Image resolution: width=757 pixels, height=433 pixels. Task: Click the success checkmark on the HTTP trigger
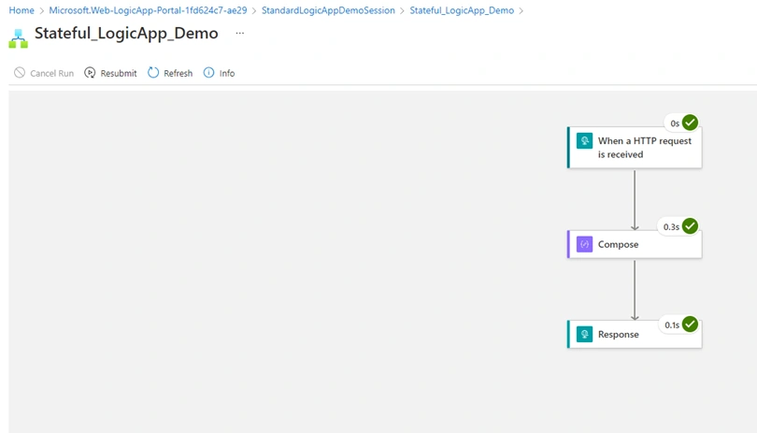coord(690,123)
